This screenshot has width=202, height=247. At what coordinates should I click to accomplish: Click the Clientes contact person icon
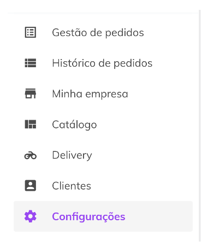(x=31, y=186)
